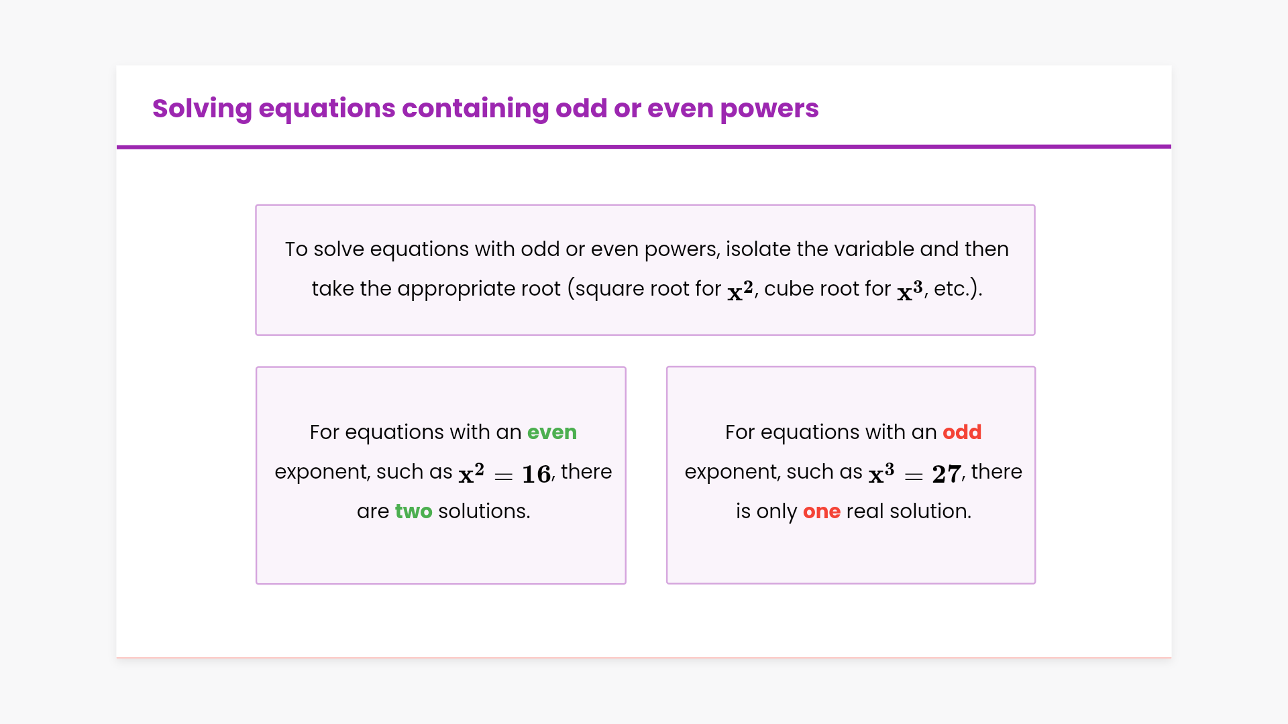This screenshot has width=1288, height=724.
Task: Select the words "square root for"
Action: pos(648,289)
